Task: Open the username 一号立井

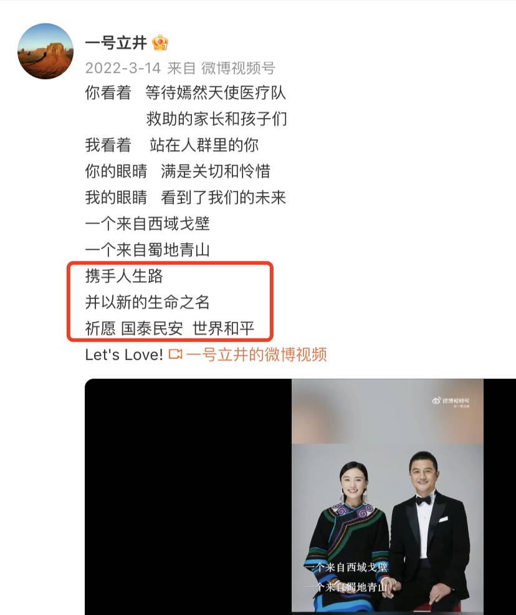Action: tap(116, 42)
